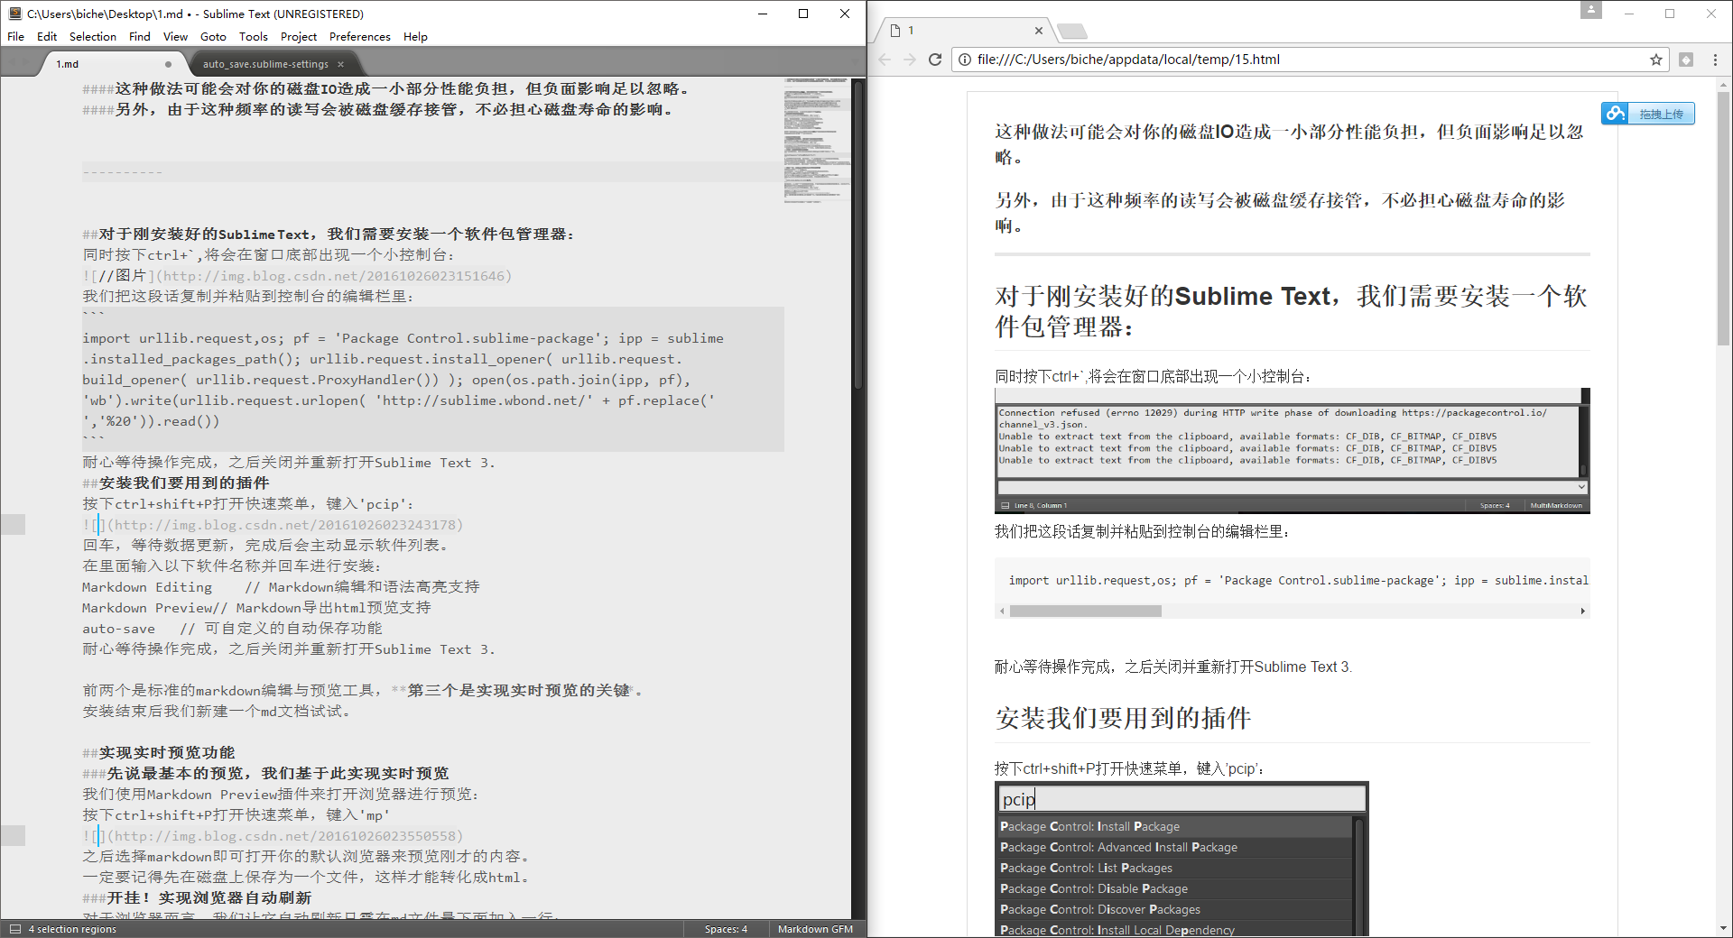Open the Markdown GFM syntax selector
This screenshot has height=938, width=1733.
815,929
